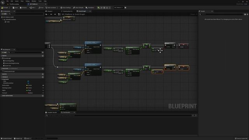Viewport: 249px width, 140px height.
Task: Navigate forward in graph history
Action: pyautogui.click(x=55, y=14)
